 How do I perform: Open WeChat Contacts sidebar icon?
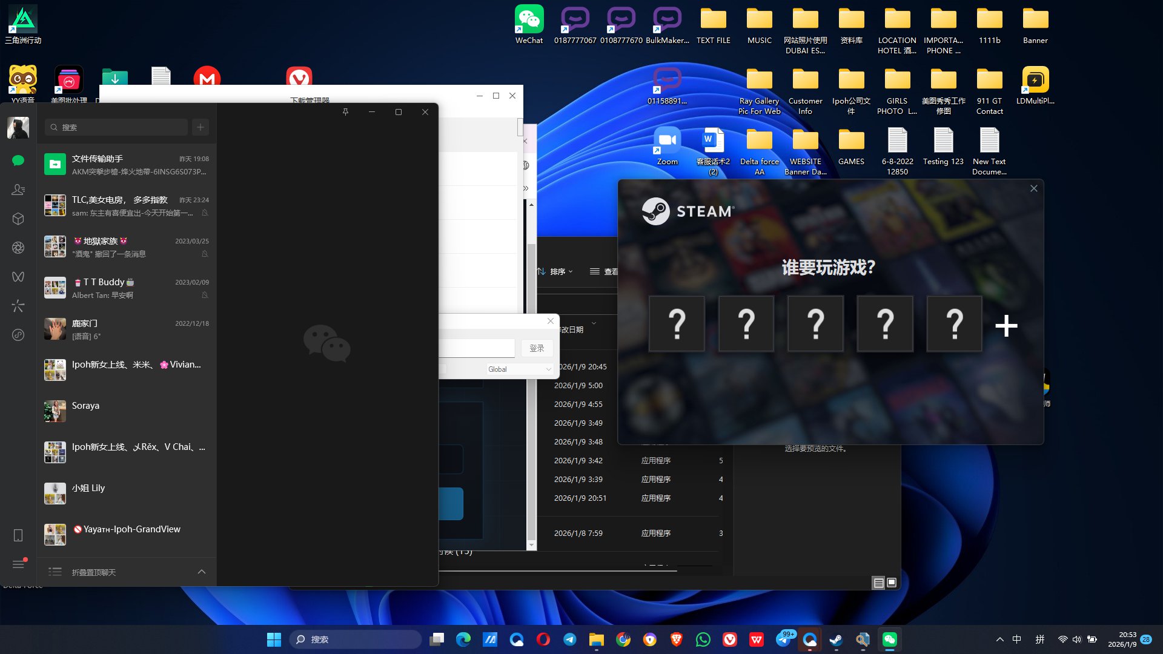pyautogui.click(x=18, y=190)
